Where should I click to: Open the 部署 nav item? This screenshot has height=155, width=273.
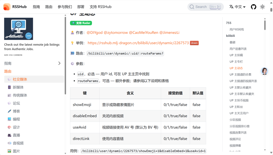81,7
